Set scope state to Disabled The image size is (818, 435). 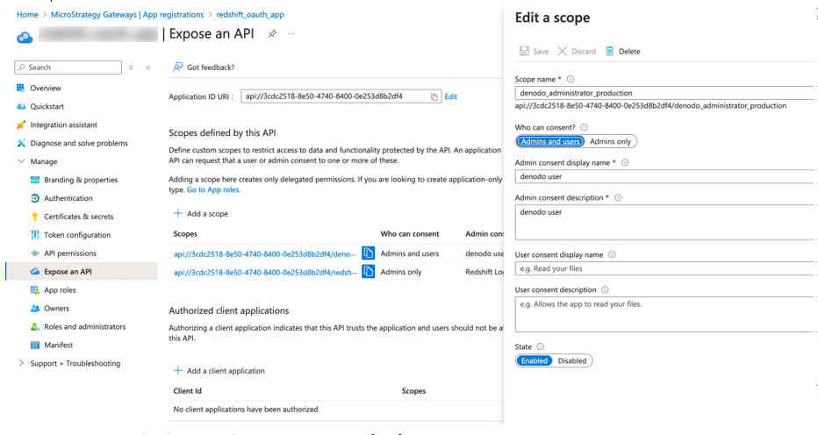click(x=572, y=360)
